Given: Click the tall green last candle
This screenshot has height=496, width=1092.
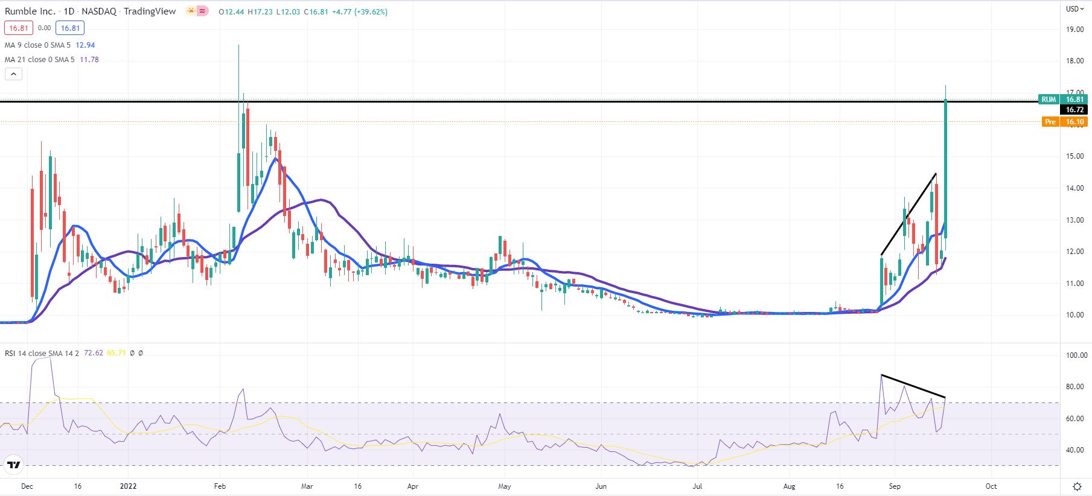Looking at the screenshot, I should [945, 169].
